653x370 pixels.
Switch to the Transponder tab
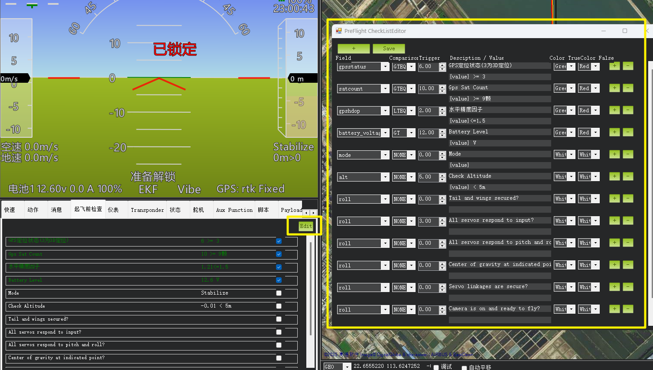[147, 210]
